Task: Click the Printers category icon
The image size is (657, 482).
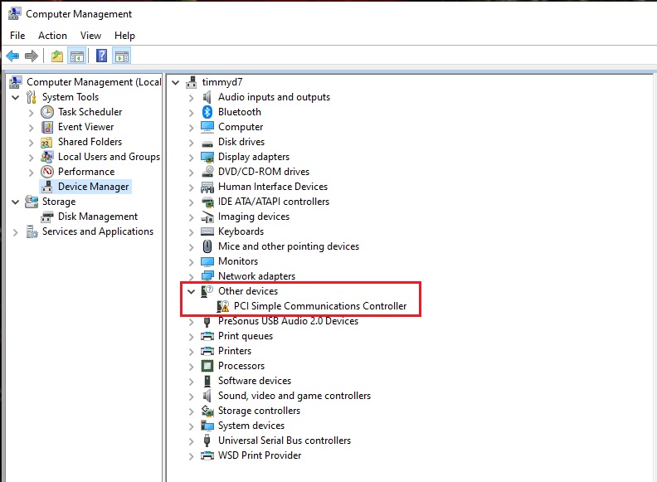Action: [207, 351]
